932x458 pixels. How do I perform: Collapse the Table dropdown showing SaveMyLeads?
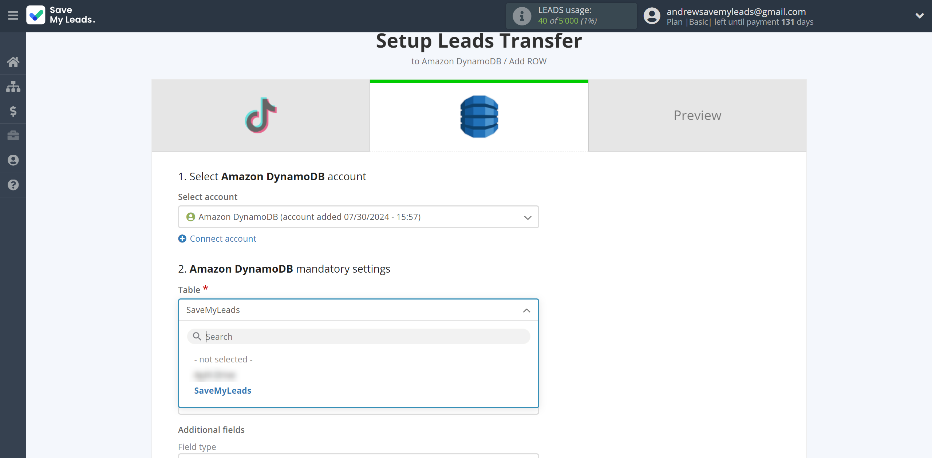click(358, 310)
